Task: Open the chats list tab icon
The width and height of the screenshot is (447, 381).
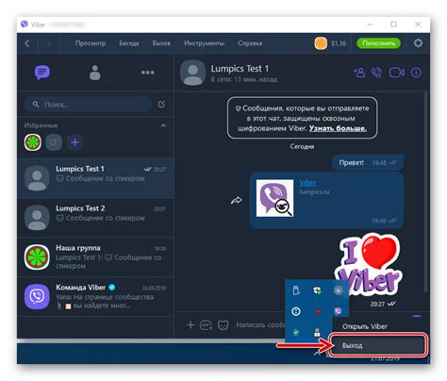Action: tap(42, 73)
